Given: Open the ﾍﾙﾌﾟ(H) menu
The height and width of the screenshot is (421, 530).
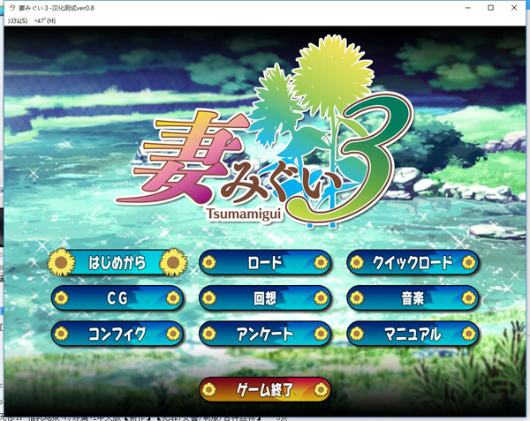Looking at the screenshot, I should 44,20.
